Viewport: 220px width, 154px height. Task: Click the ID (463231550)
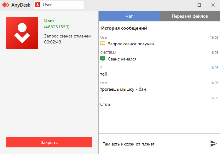[57, 27]
